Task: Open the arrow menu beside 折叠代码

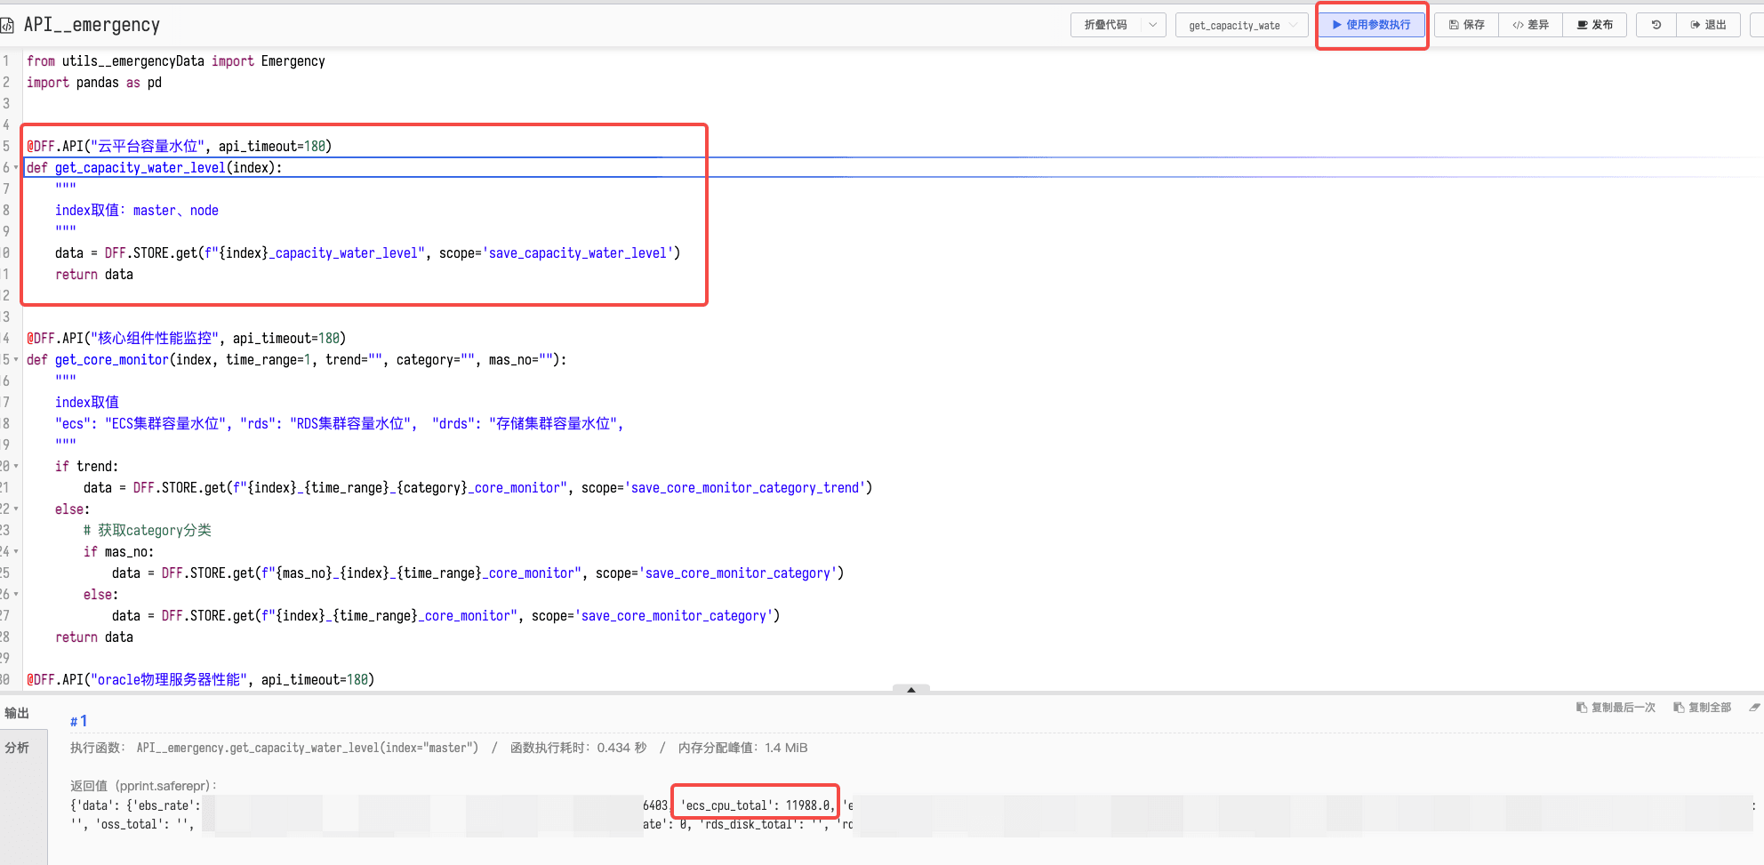Action: [1153, 25]
